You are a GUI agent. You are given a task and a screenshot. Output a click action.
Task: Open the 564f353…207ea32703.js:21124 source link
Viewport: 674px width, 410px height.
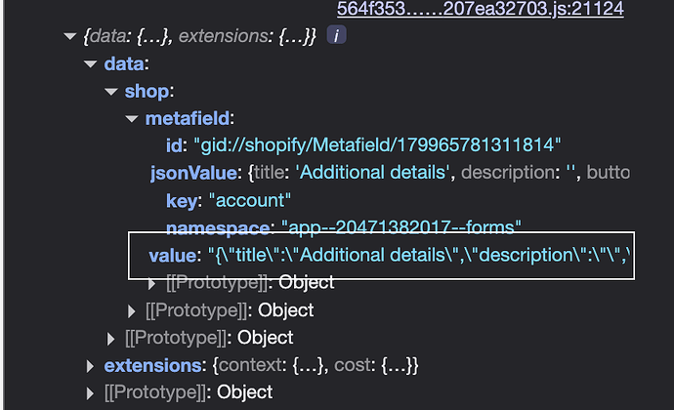point(481,8)
